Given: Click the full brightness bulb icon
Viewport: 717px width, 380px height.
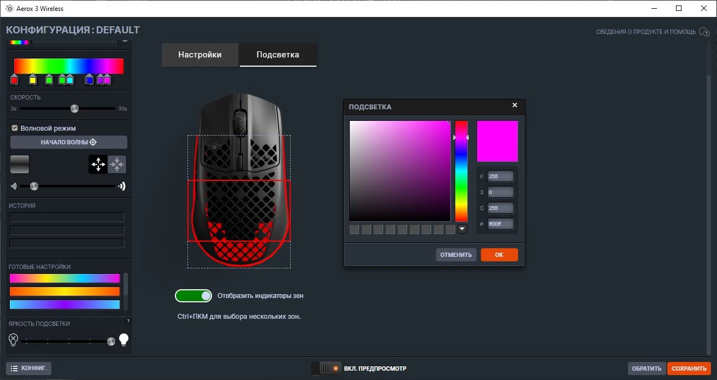Looking at the screenshot, I should click(x=124, y=340).
